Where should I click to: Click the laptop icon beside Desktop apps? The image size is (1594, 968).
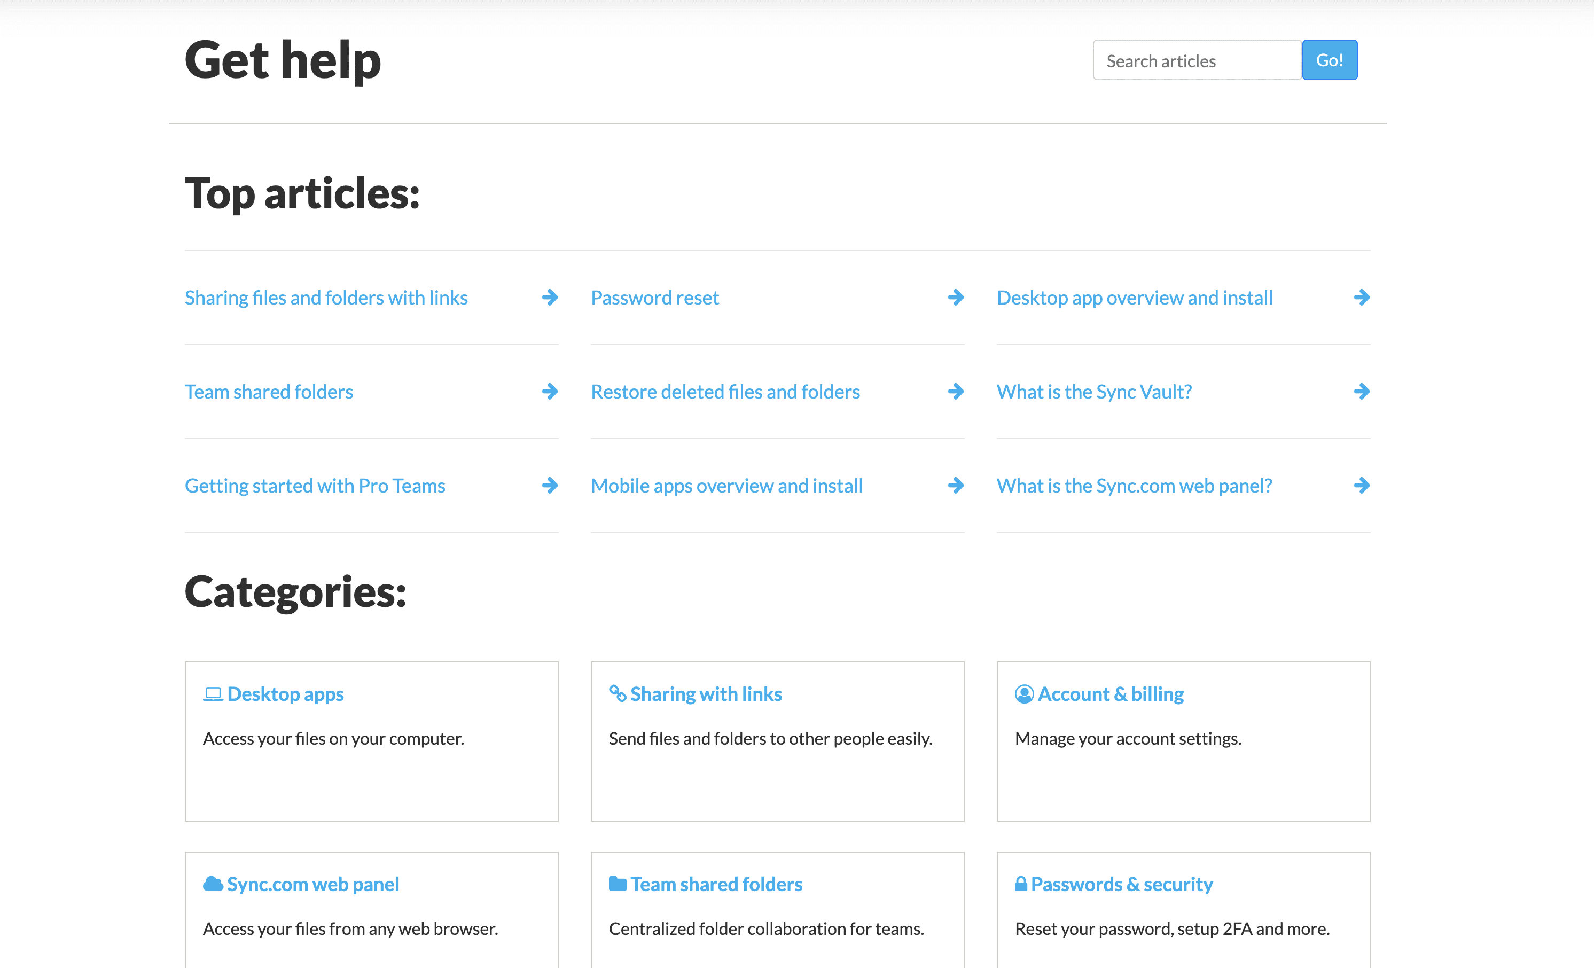pyautogui.click(x=213, y=694)
